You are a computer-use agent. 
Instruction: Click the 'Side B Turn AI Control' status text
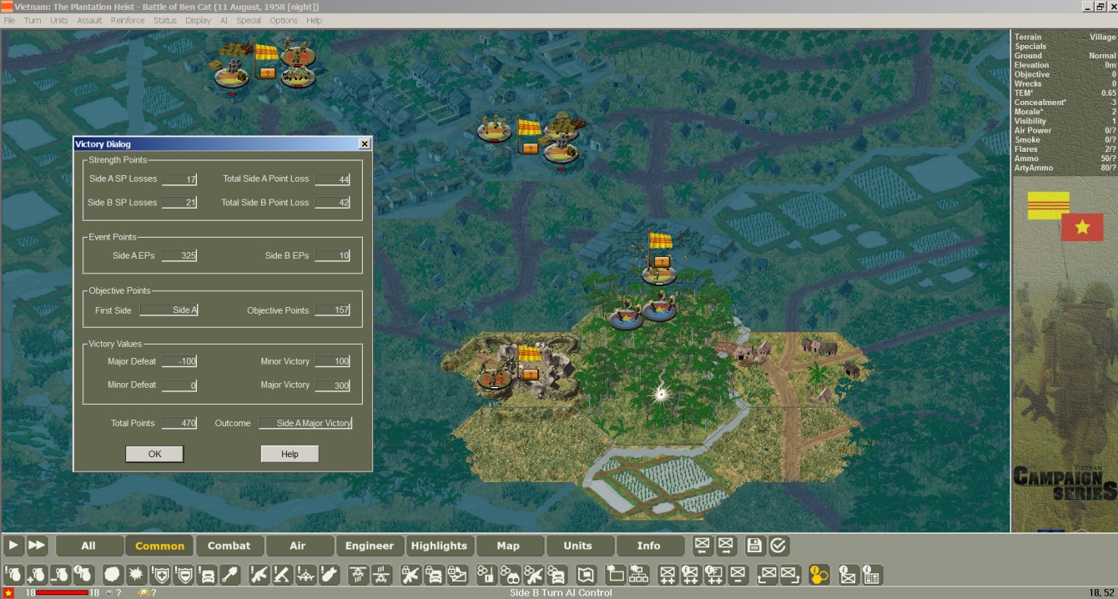561,593
